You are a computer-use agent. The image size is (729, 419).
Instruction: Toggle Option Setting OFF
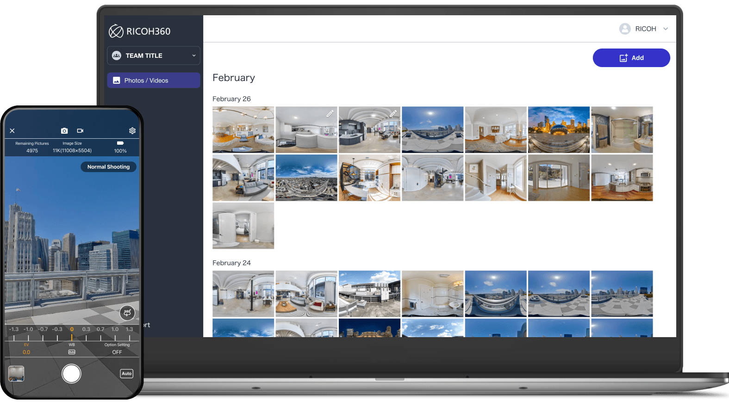coord(117,352)
